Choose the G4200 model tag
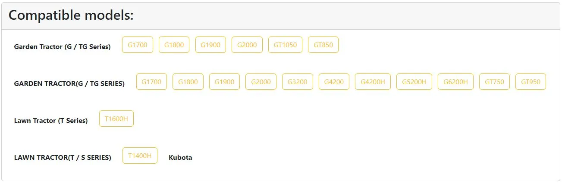562x183 pixels. (x=334, y=82)
